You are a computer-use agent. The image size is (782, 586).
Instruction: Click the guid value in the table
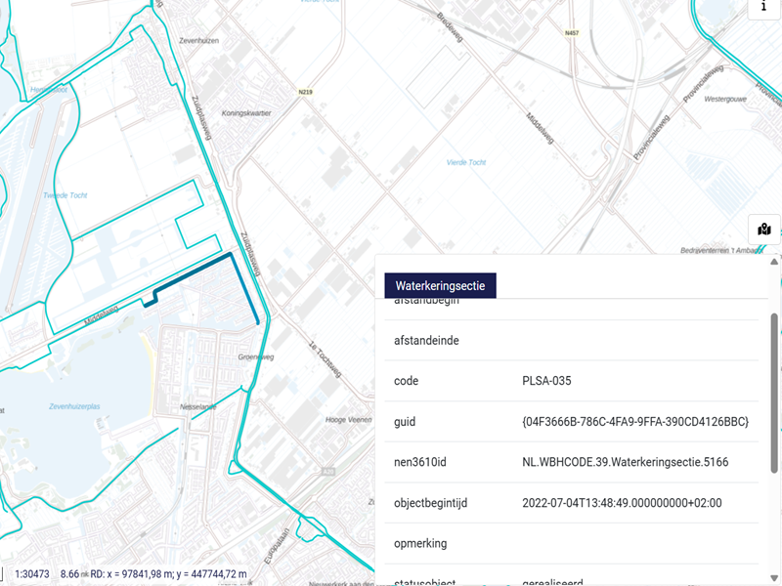point(635,422)
